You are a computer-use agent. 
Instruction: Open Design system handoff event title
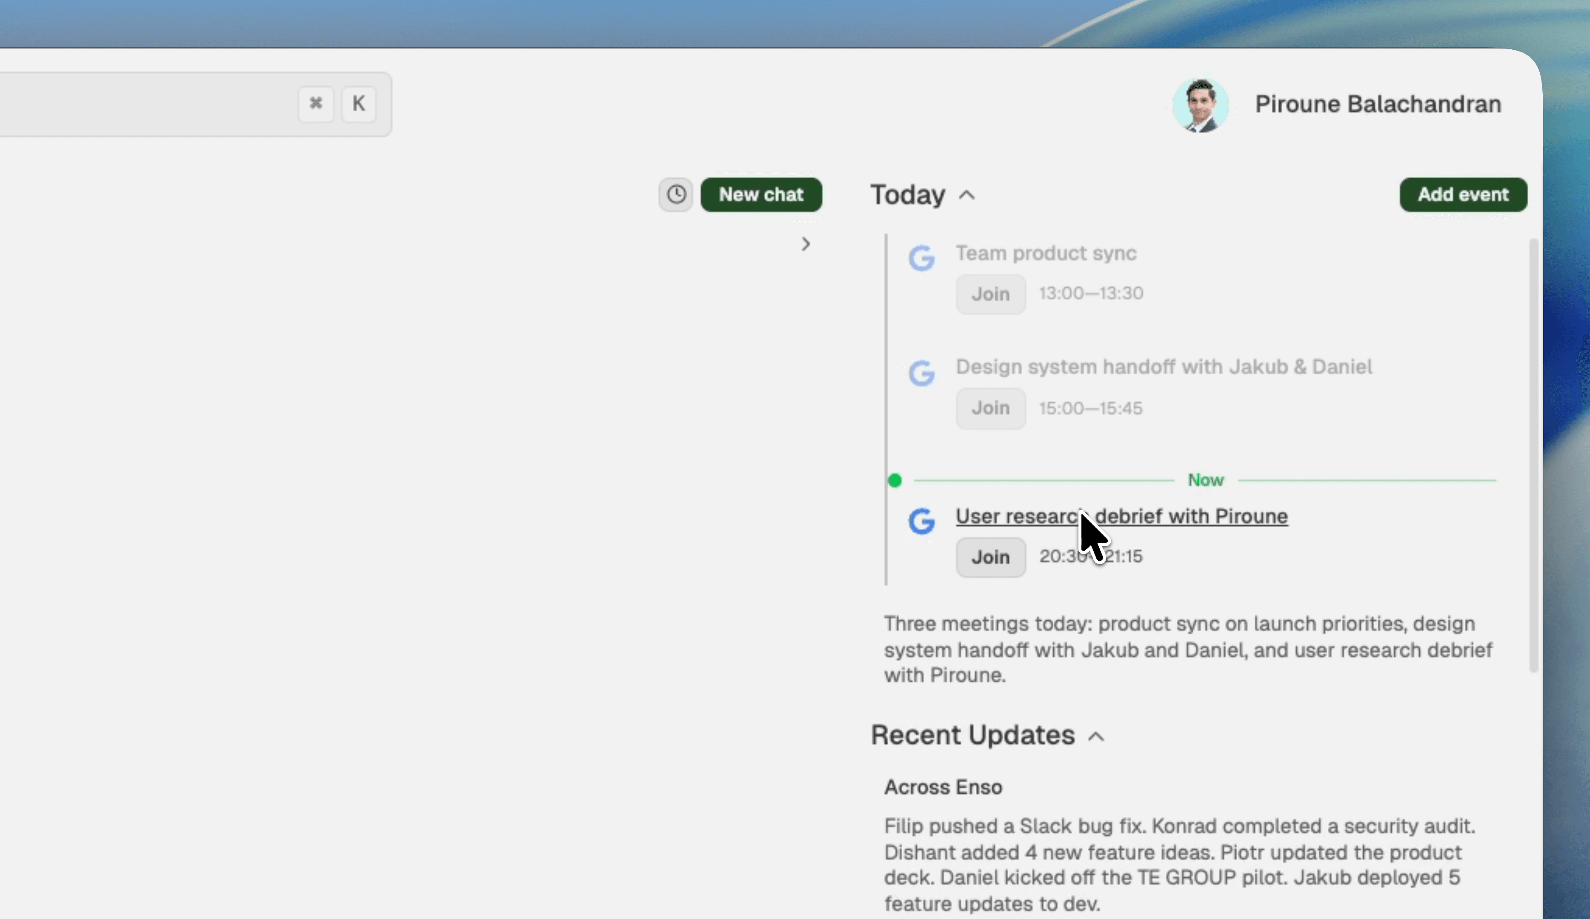click(x=1163, y=366)
